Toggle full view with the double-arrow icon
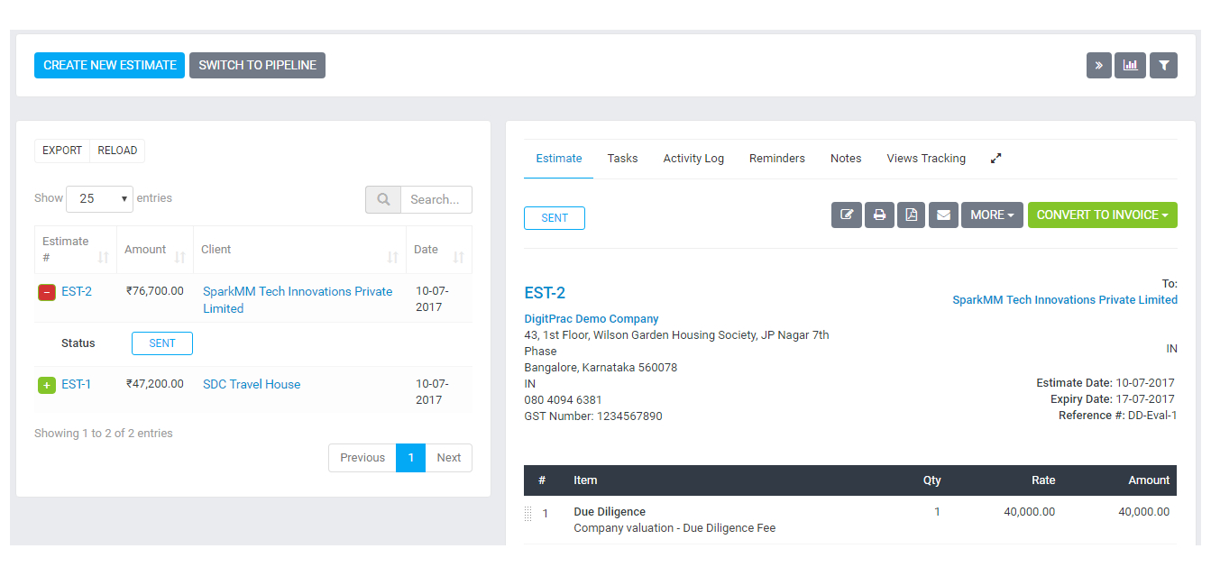 coord(1098,66)
